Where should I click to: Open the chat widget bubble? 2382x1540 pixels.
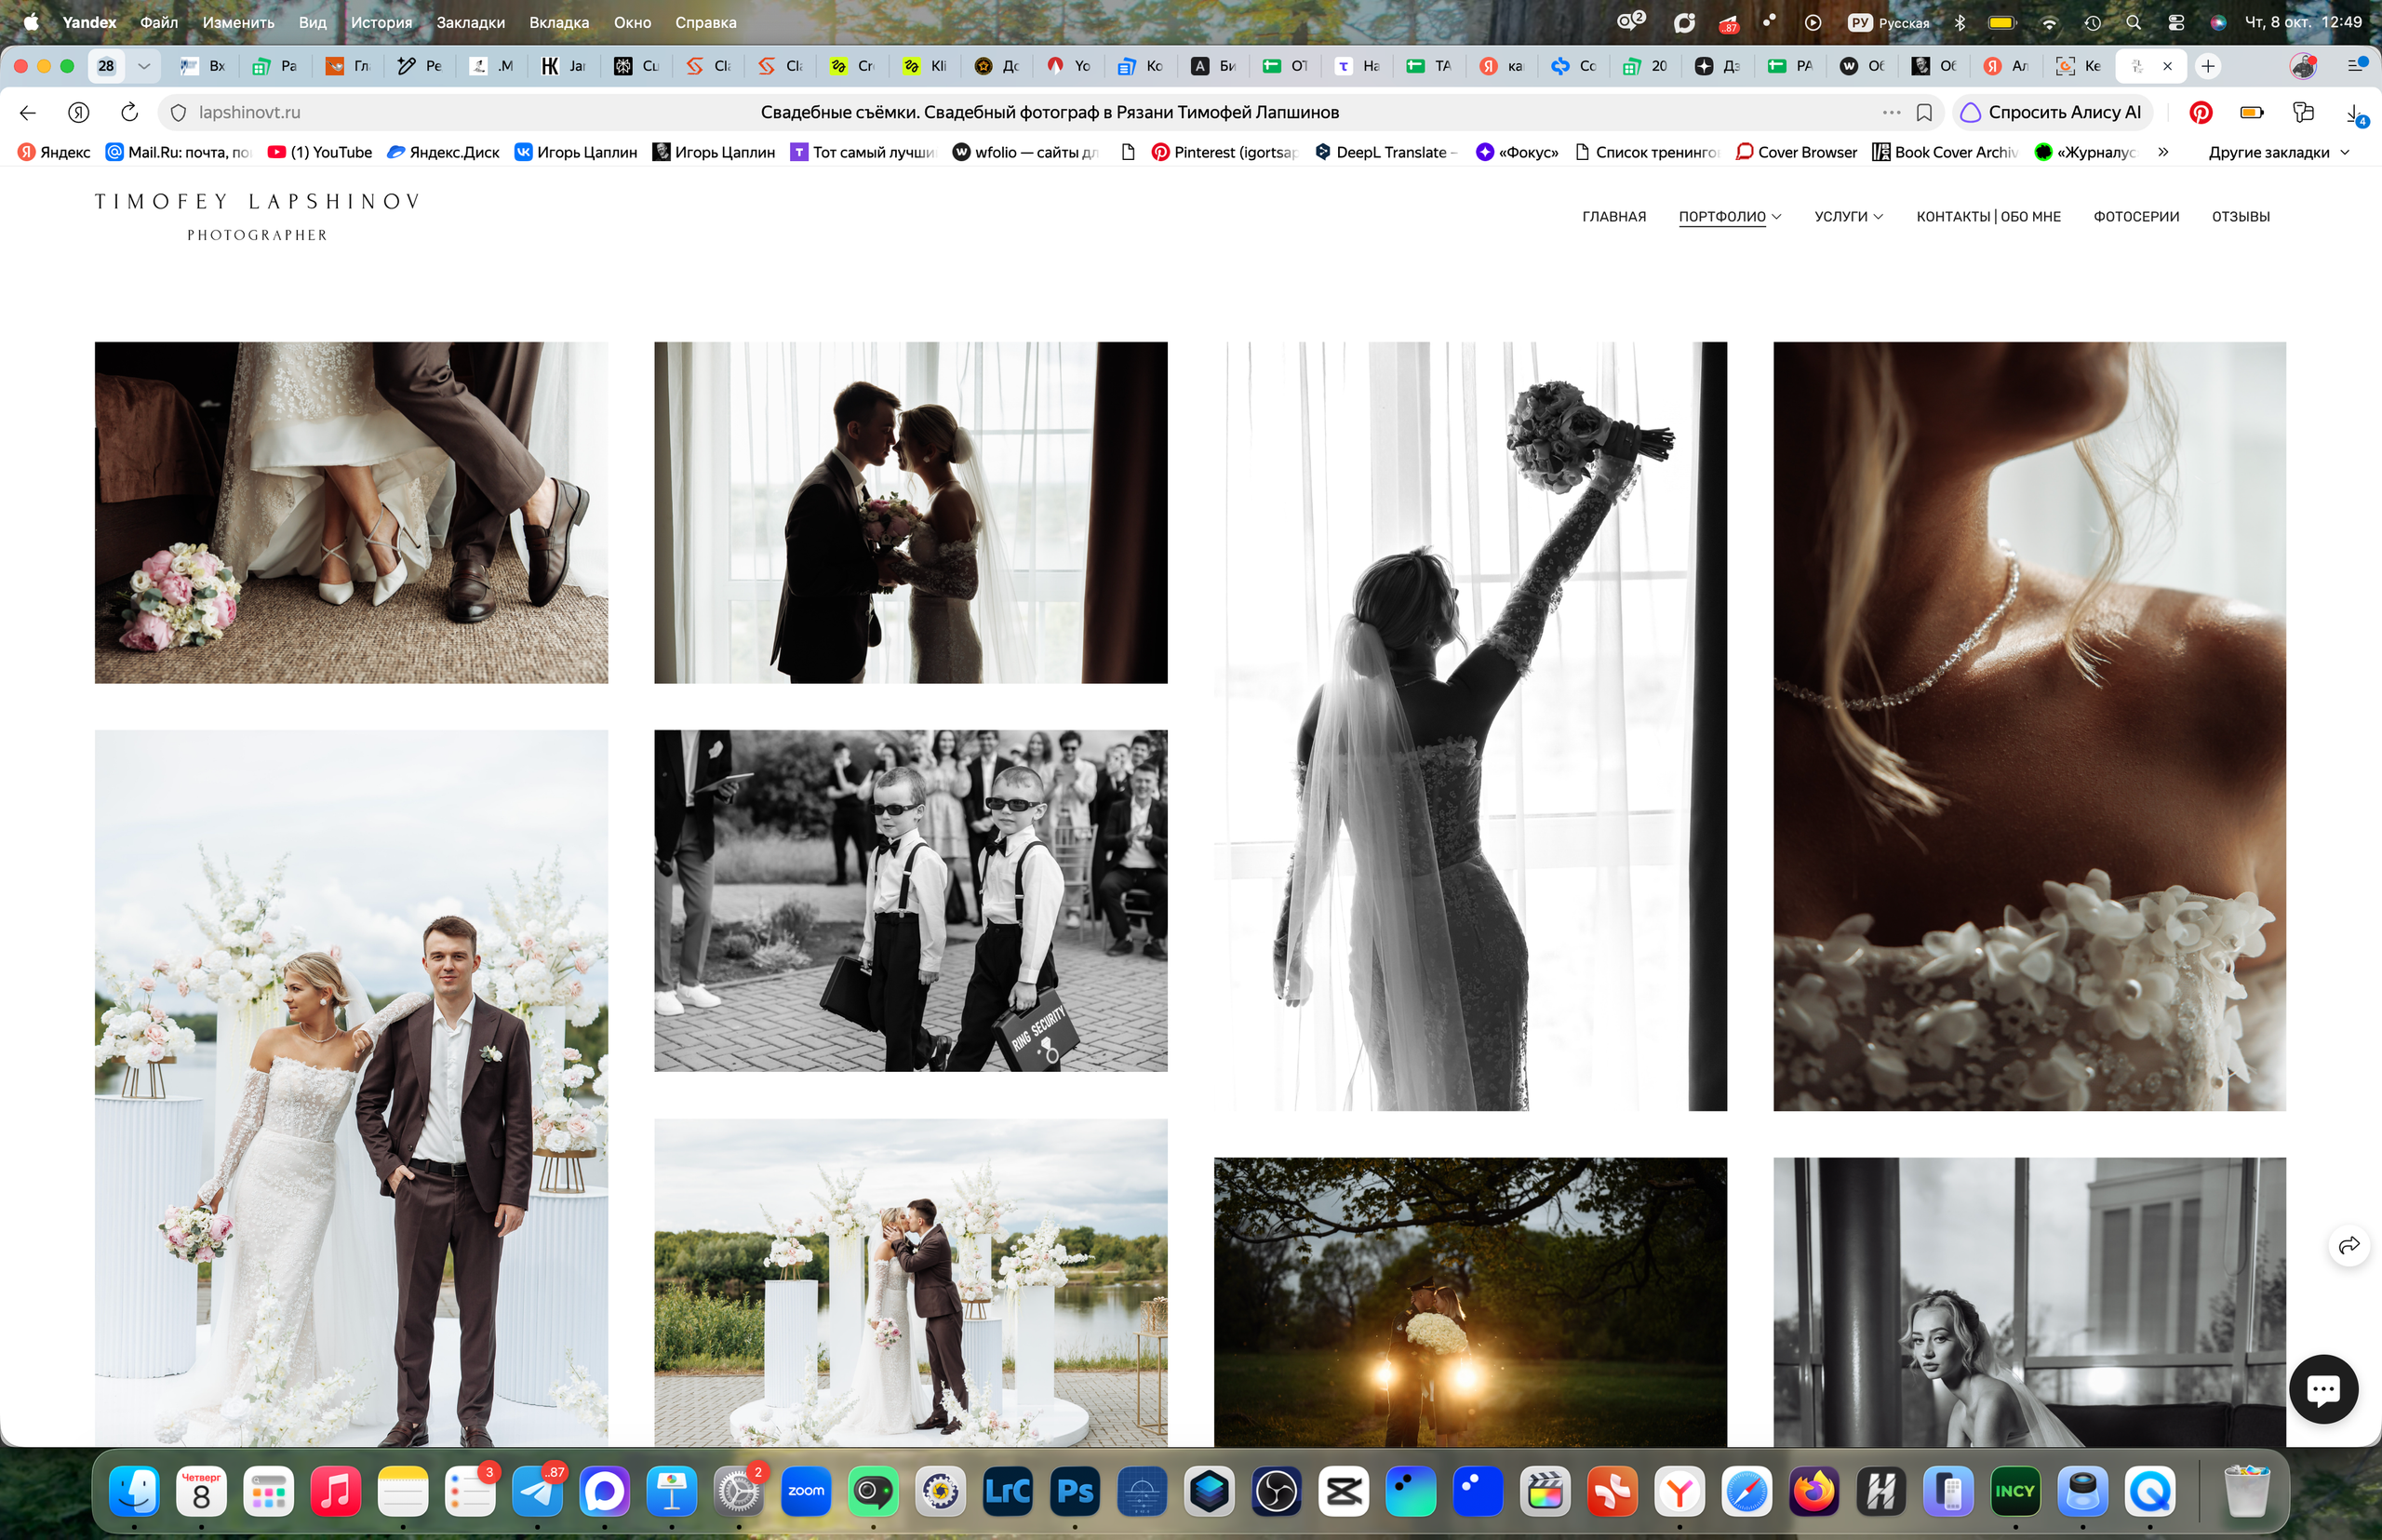point(2322,1388)
